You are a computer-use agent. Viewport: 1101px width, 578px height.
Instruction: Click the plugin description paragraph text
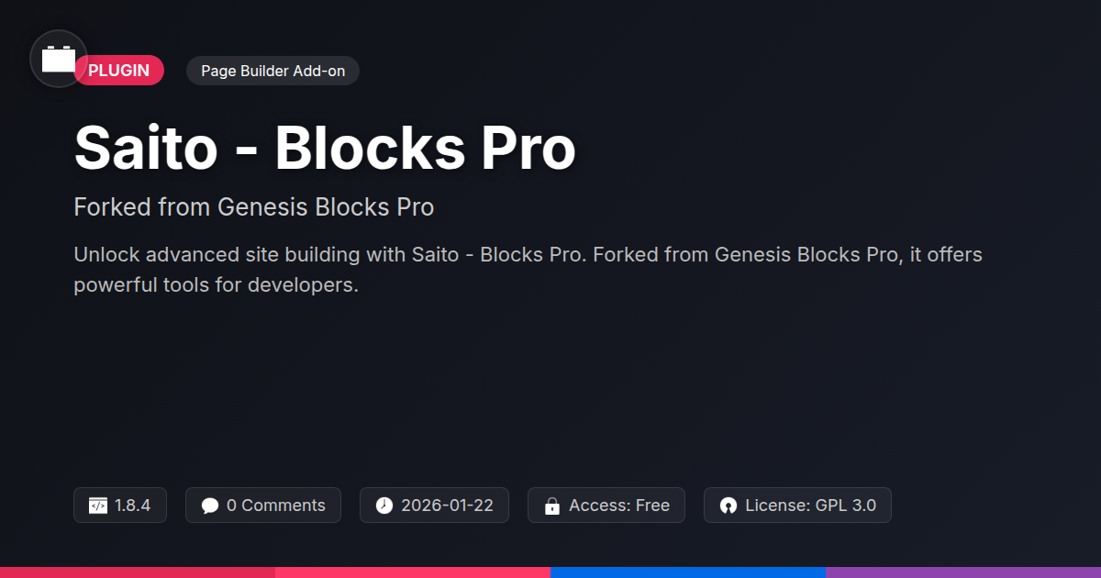(528, 269)
